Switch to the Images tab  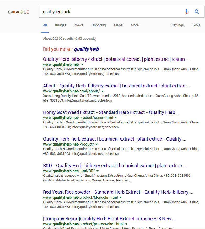61,25
